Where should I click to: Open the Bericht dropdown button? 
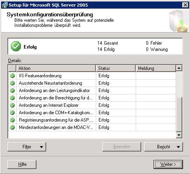(164, 147)
